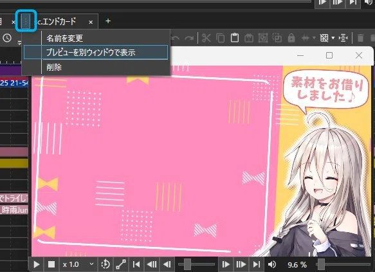The image size is (375, 272).
Task: Select the purple clip on the timeline
Action: click(11, 71)
